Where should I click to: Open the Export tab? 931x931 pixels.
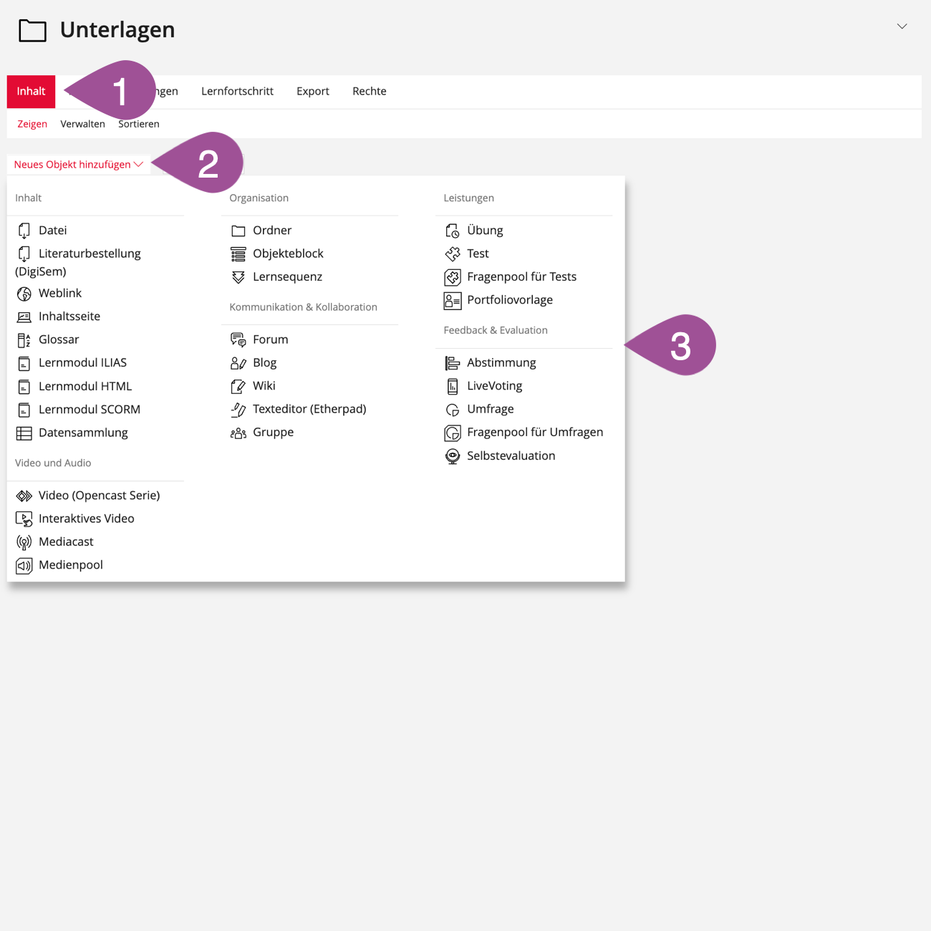tap(312, 92)
